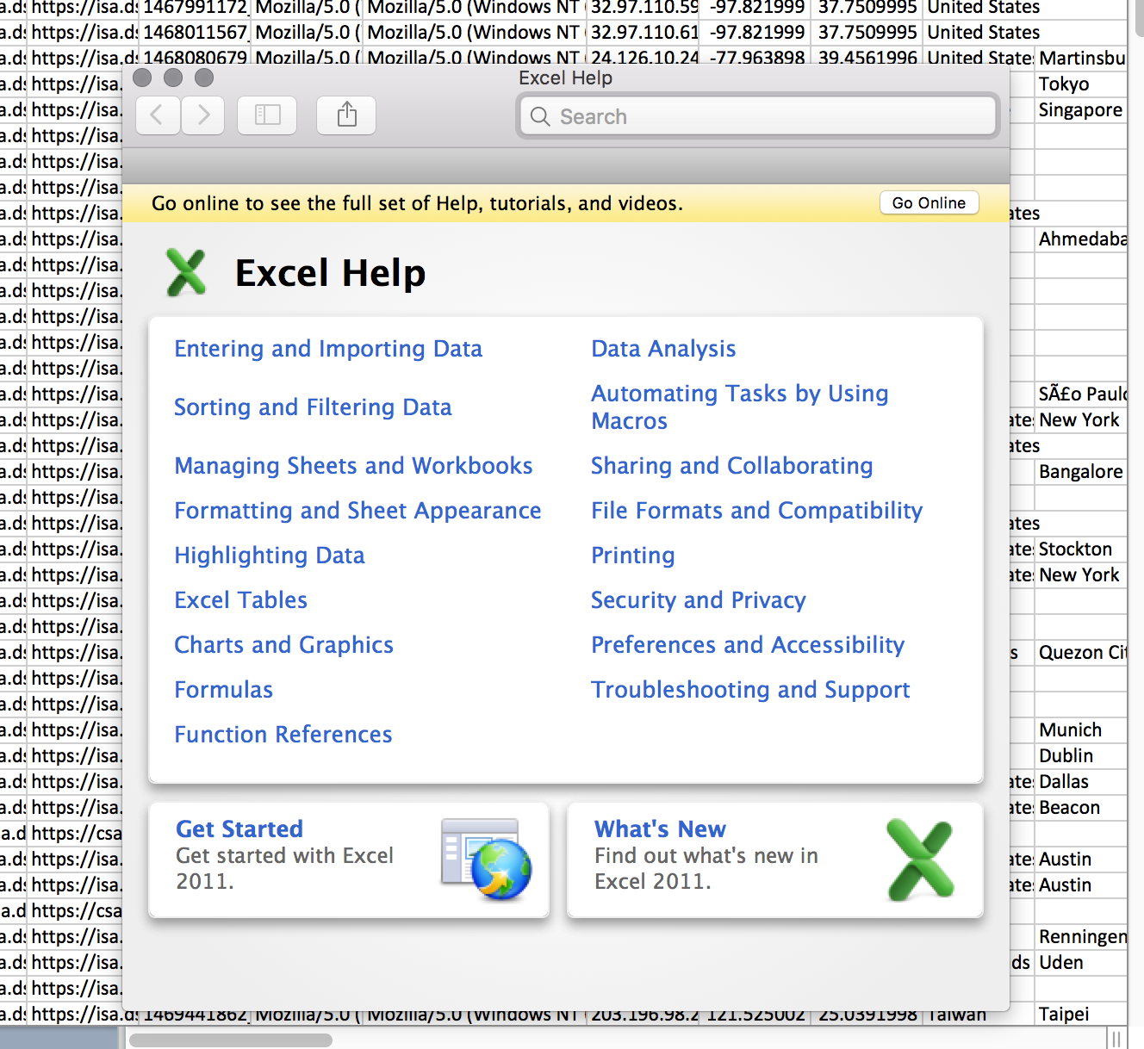Select the Bangalore cell in spreadsheet

tap(1080, 472)
